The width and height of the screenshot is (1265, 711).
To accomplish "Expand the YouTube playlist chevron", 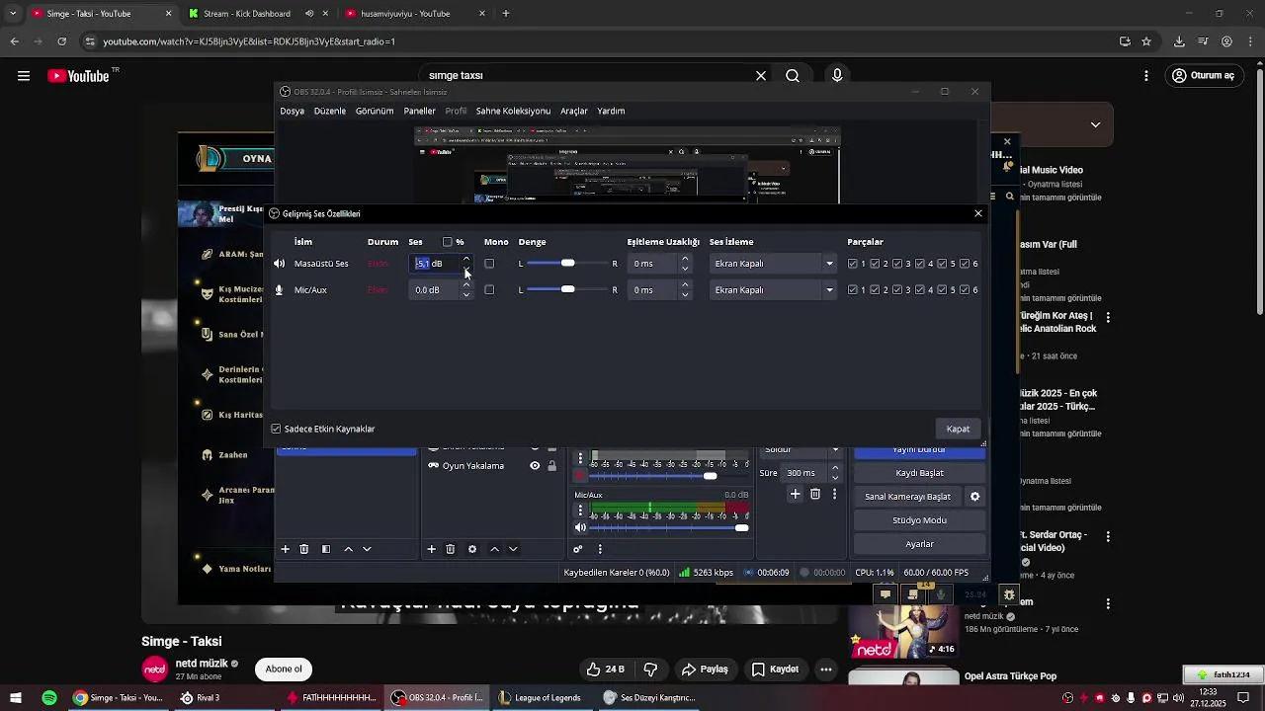I will [x=1095, y=125].
